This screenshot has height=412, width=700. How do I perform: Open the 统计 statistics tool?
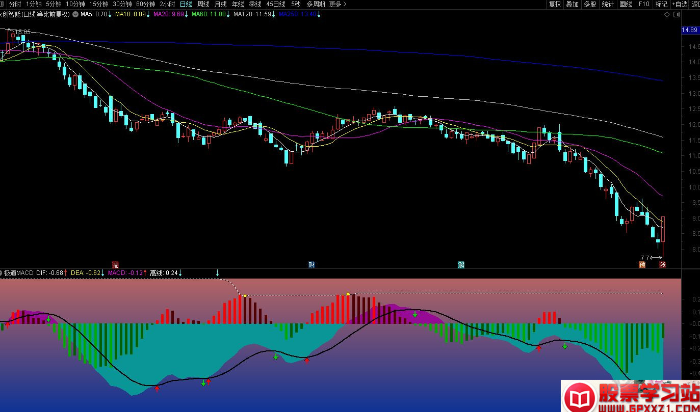click(x=608, y=4)
